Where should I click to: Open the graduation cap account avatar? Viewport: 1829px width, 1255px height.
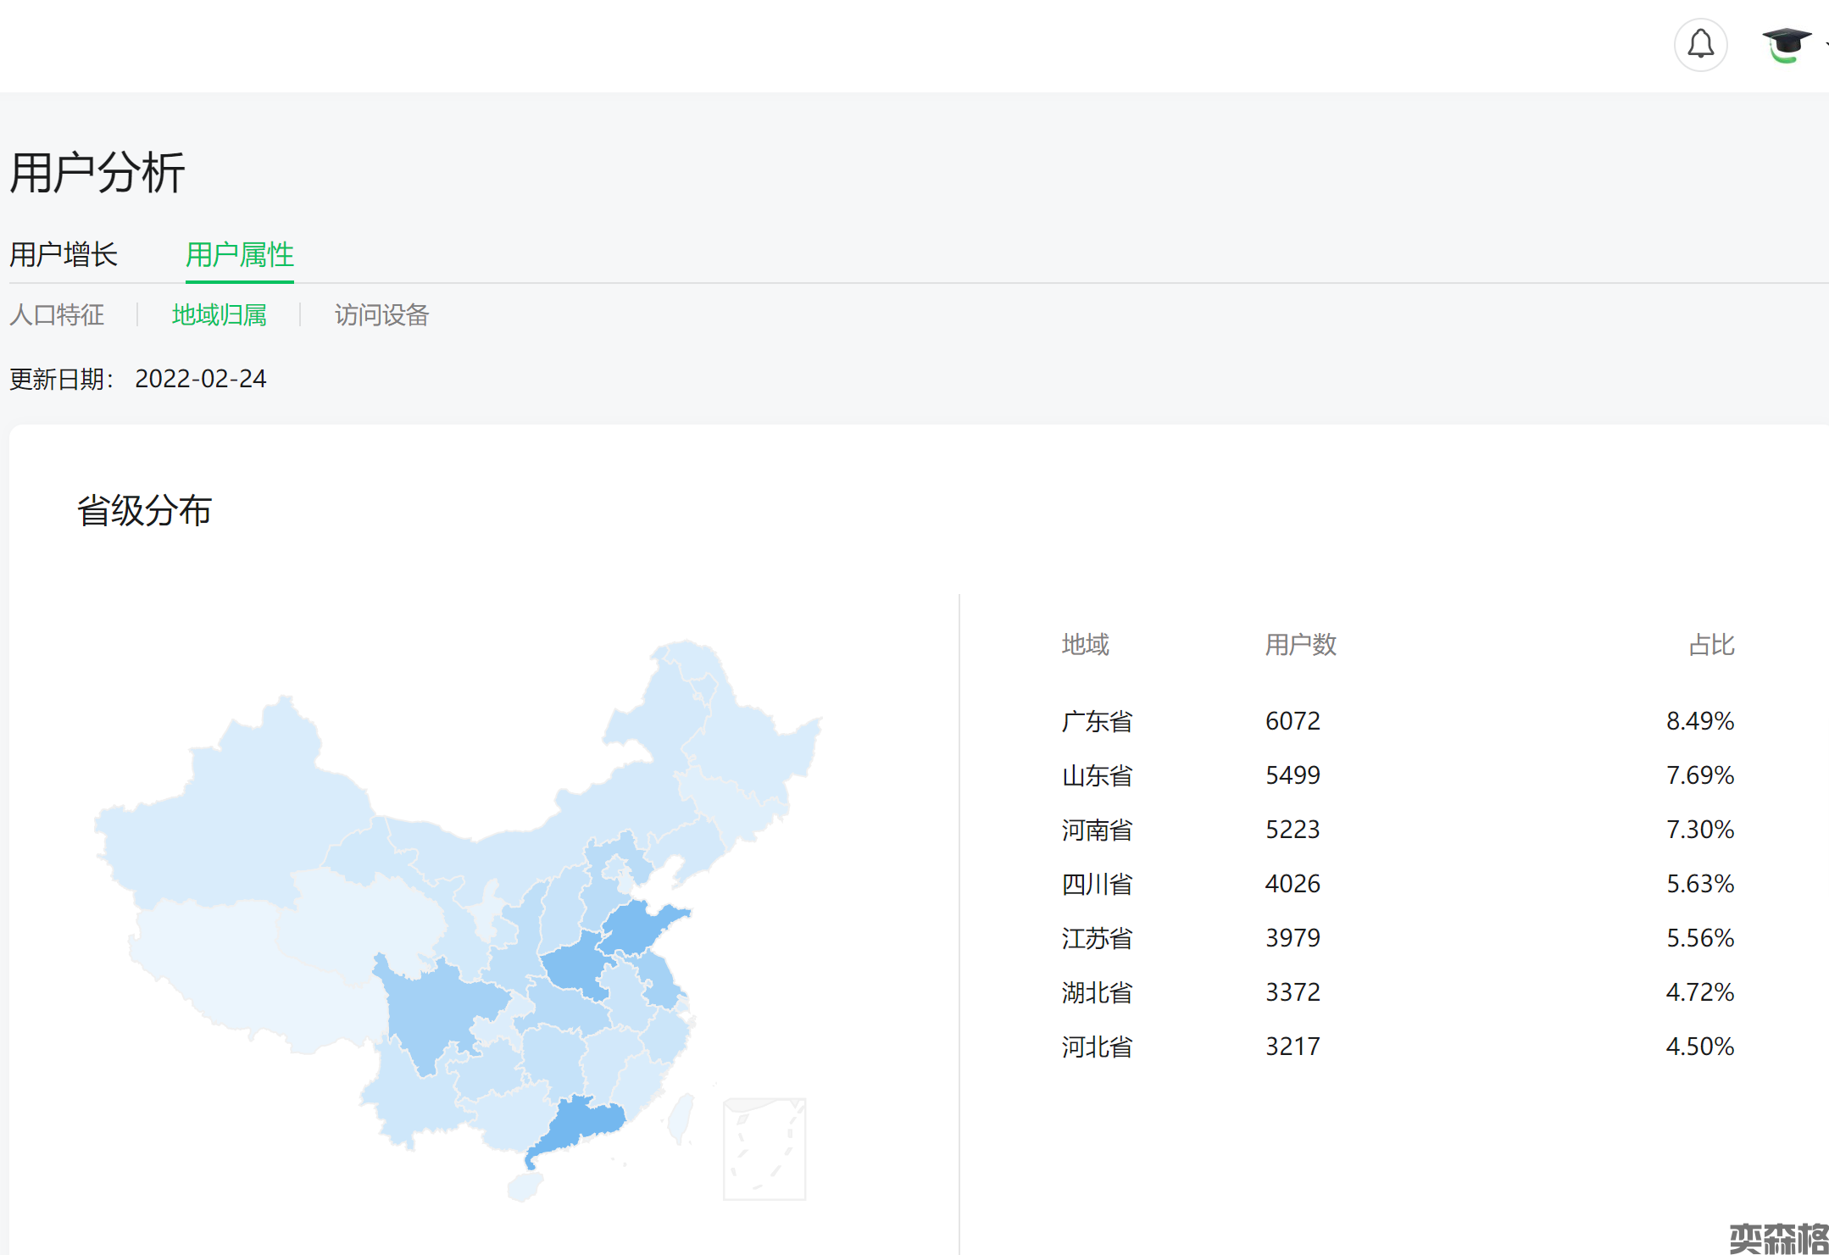pyautogui.click(x=1786, y=44)
